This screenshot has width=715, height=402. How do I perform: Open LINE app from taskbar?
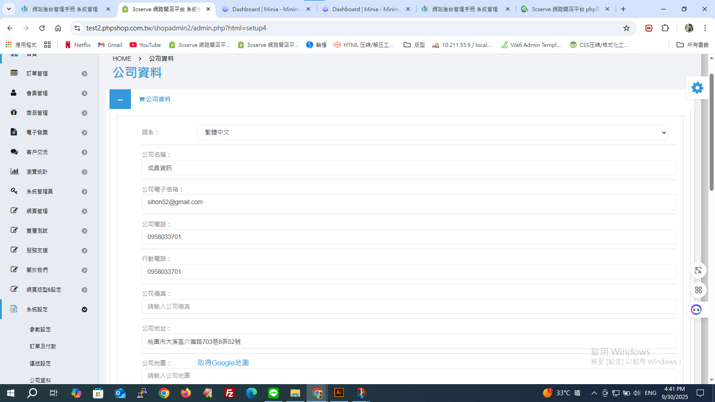273,393
